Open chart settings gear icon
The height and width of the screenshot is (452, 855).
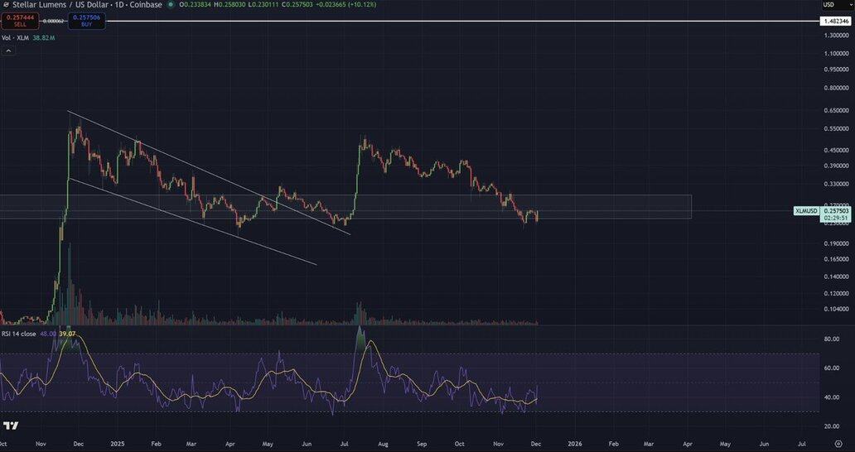click(838, 444)
